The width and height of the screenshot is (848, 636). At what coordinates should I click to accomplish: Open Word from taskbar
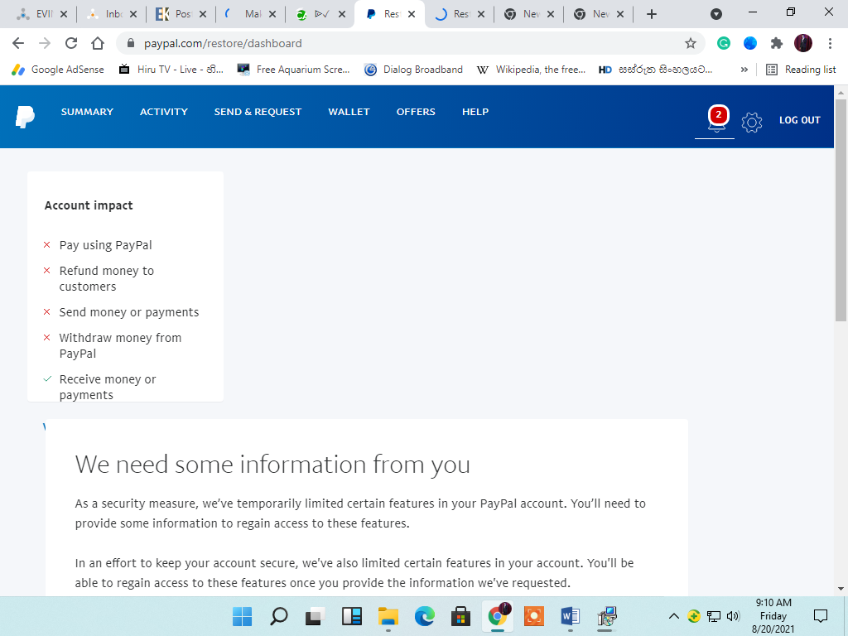click(x=570, y=616)
